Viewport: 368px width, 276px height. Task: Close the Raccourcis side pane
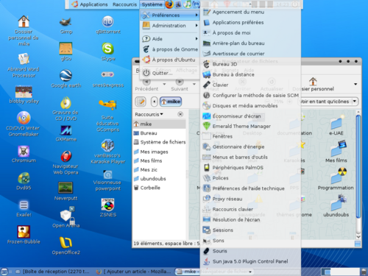[x=180, y=114]
